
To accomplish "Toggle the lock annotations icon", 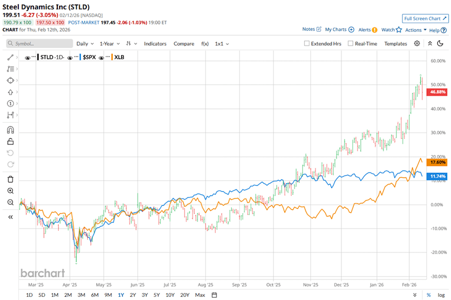I will click(10, 141).
